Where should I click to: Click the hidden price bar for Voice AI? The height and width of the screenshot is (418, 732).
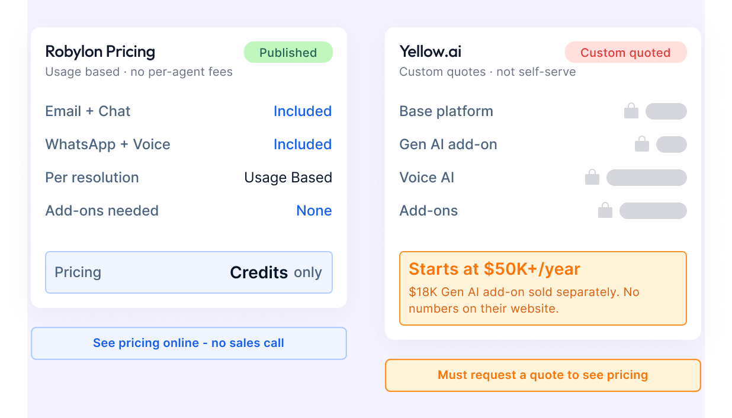pos(647,178)
